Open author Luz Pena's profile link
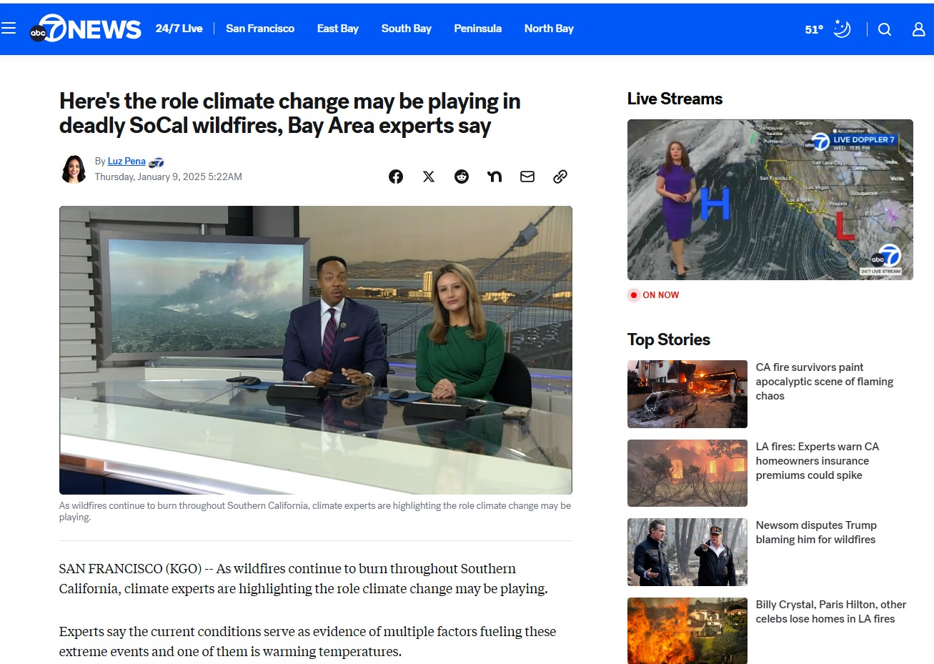This screenshot has height=664, width=934. coord(126,162)
